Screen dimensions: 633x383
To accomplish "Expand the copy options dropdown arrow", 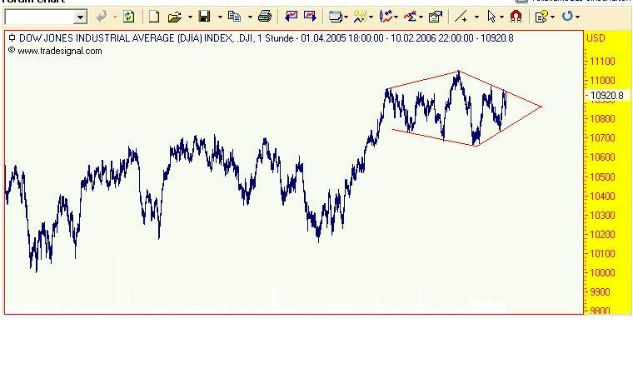I will 250,17.
